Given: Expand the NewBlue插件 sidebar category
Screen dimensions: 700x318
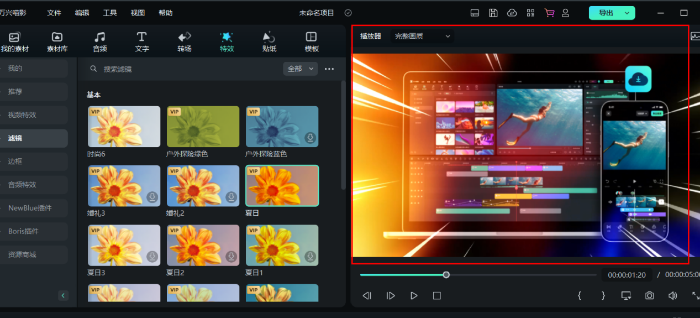Looking at the screenshot, I should pos(34,208).
